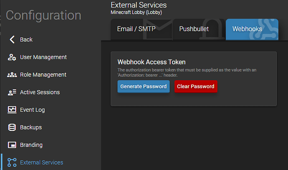Image resolution: width=288 pixels, height=170 pixels.
Task: Click the Configuration sidebar heading
Action: [x=43, y=15]
